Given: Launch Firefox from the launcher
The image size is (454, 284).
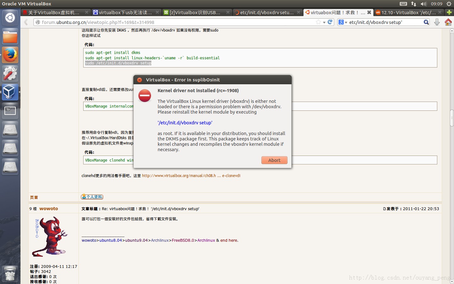Looking at the screenshot, I should click(10, 55).
